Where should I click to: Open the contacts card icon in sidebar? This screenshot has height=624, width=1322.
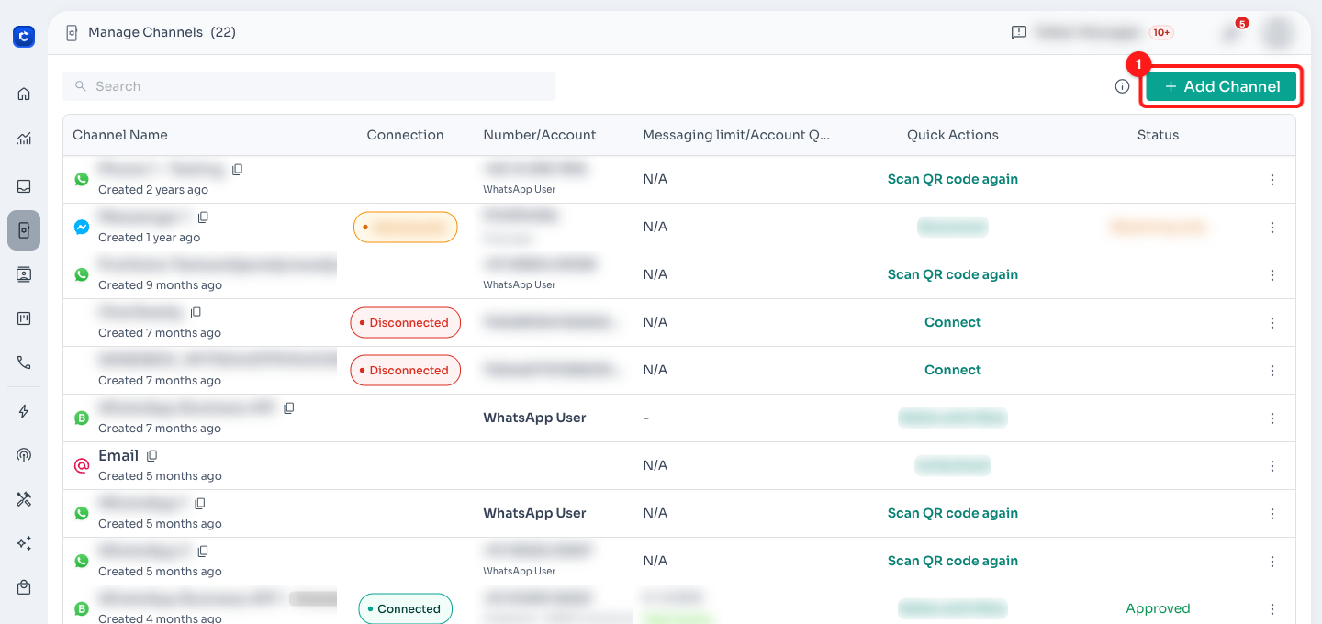tap(24, 273)
